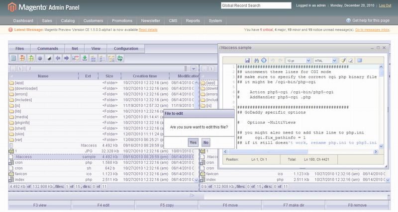Go forward with the right arrow icon
Viewport: 398px width, 212px height.
[x=67, y=58]
